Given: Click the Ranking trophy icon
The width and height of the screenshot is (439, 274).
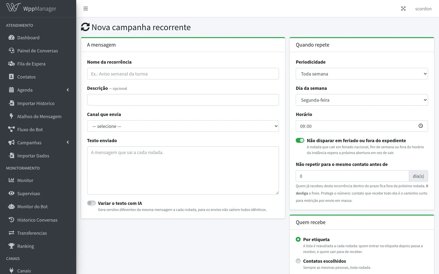Looking at the screenshot, I should [x=11, y=246].
